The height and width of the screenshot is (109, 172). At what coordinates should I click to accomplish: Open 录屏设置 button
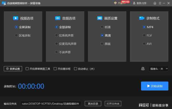pyautogui.click(x=13, y=69)
